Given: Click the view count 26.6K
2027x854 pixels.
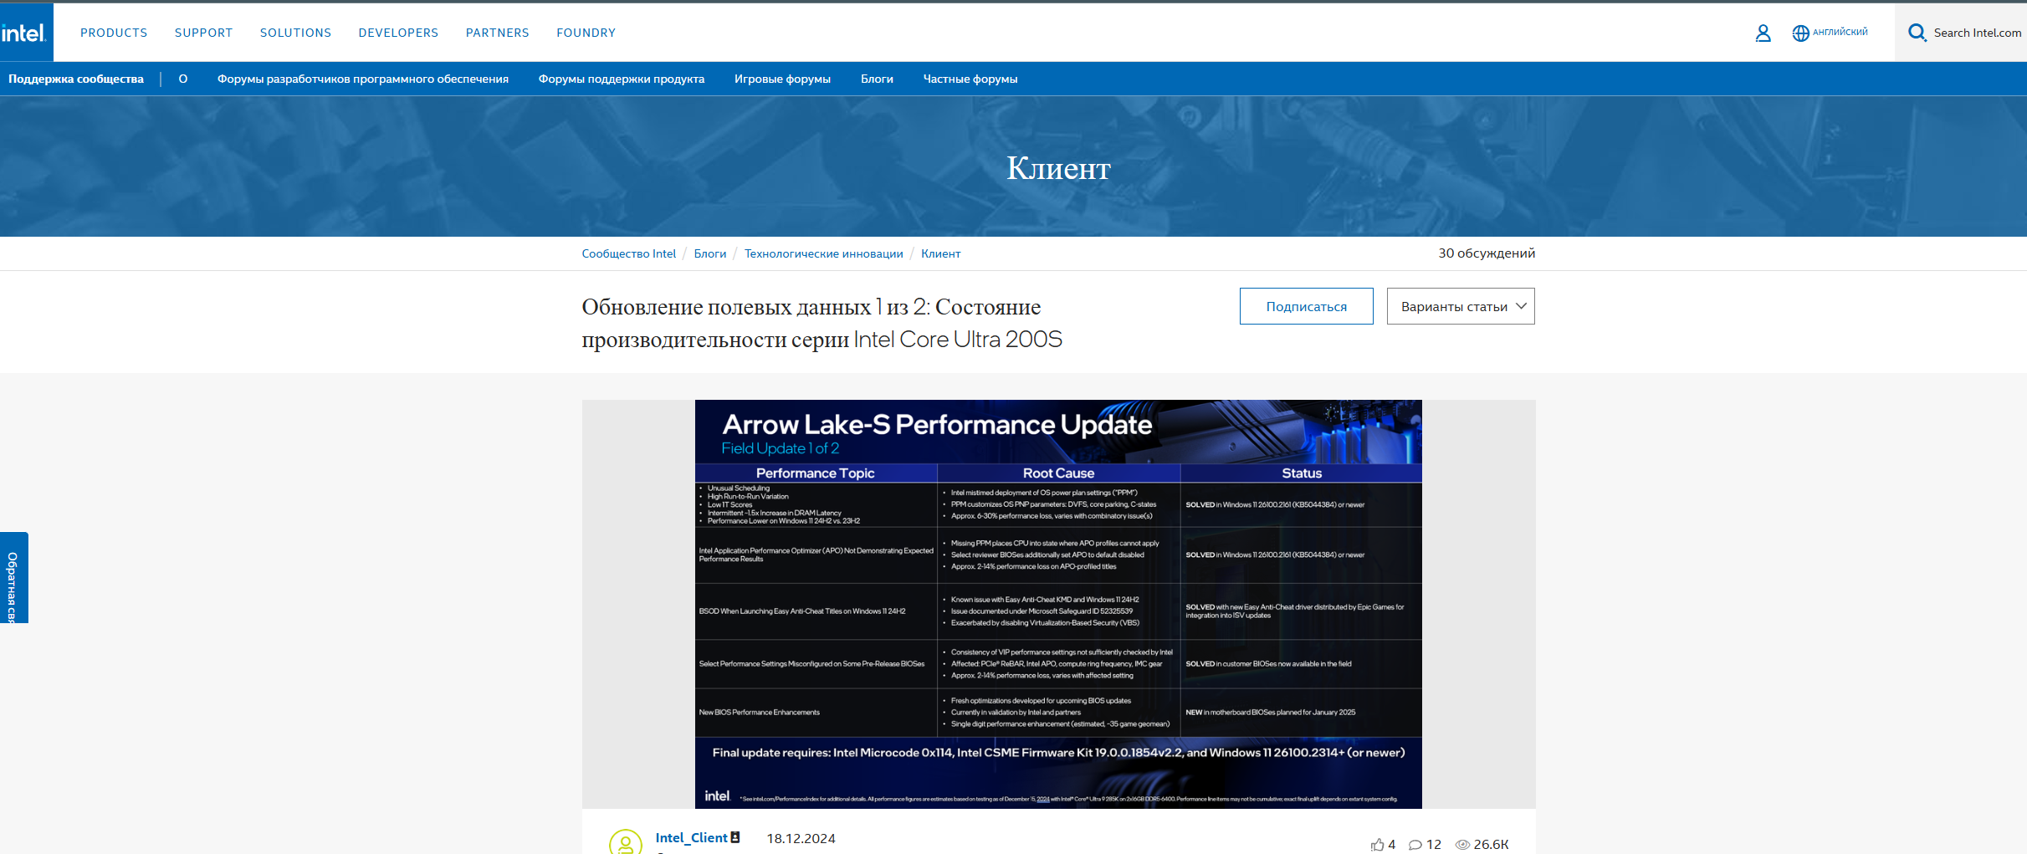Looking at the screenshot, I should (1491, 845).
